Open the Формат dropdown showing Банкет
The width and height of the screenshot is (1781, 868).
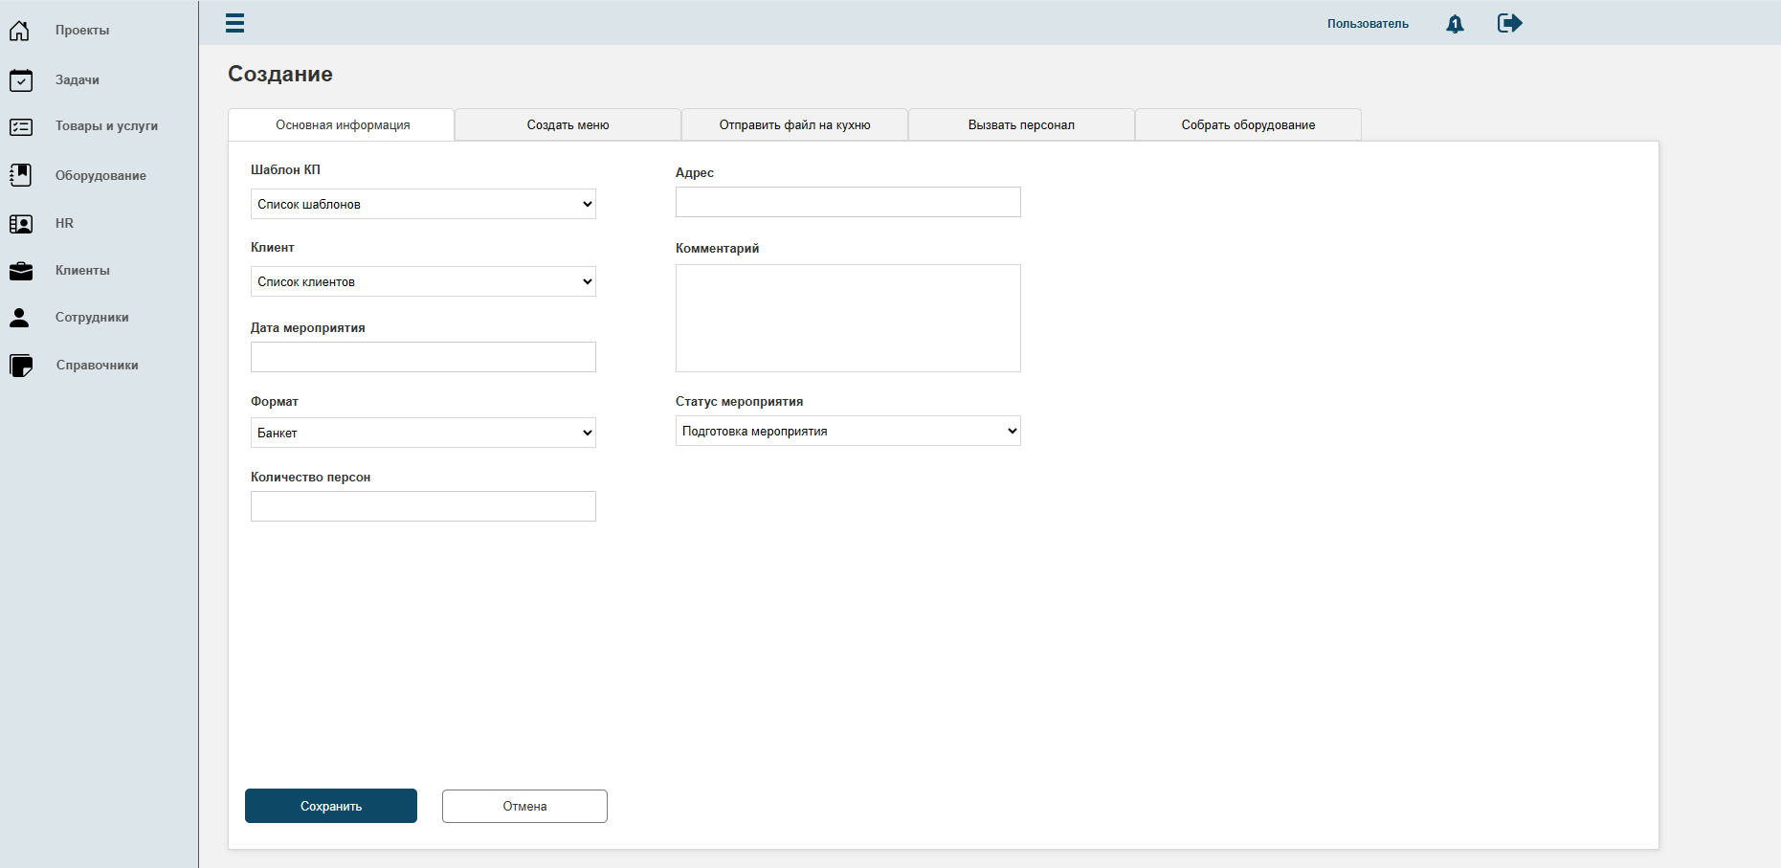423,433
